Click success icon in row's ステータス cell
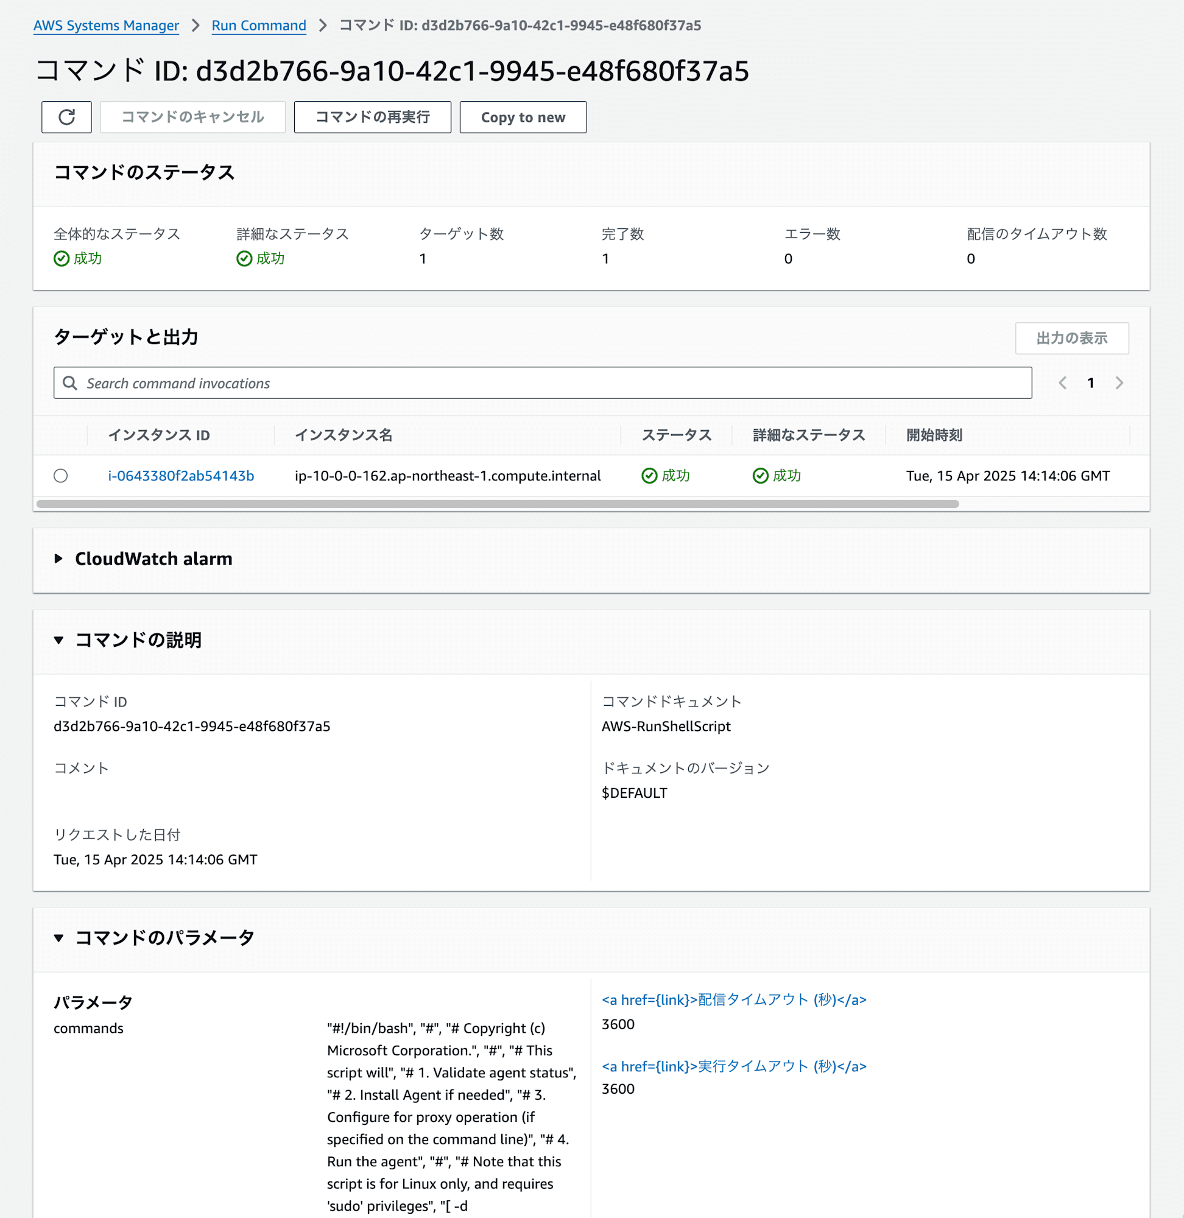This screenshot has width=1184, height=1218. 649,476
